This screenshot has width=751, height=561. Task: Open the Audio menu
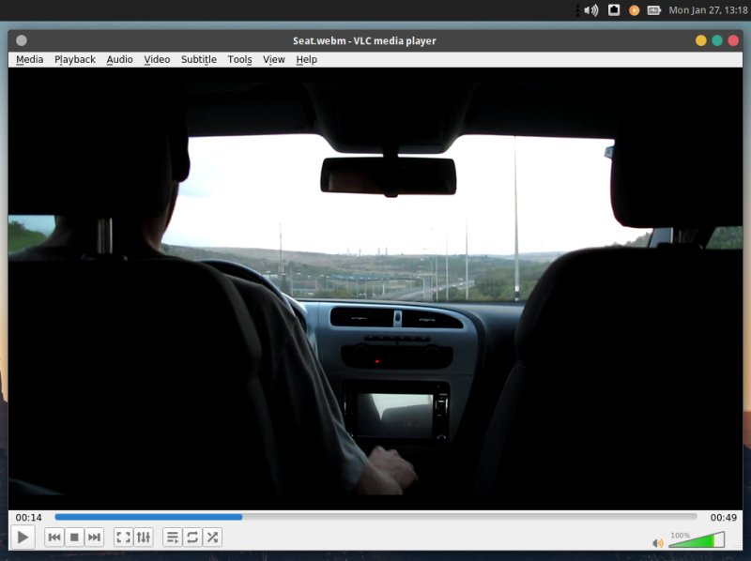coord(119,59)
